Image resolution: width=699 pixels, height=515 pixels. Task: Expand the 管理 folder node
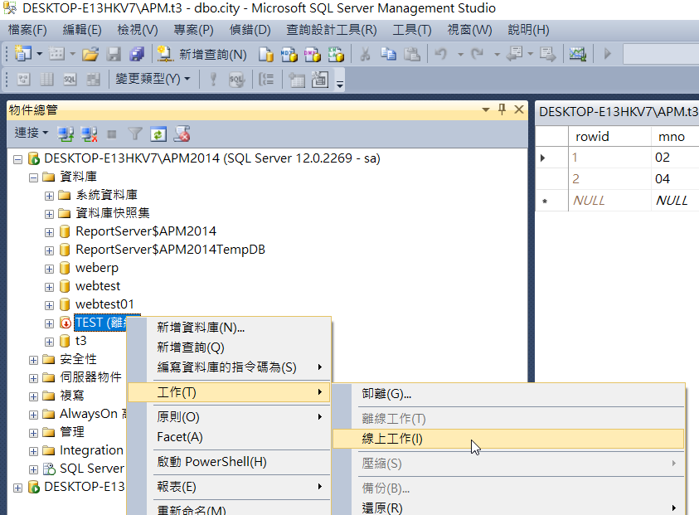(x=33, y=434)
